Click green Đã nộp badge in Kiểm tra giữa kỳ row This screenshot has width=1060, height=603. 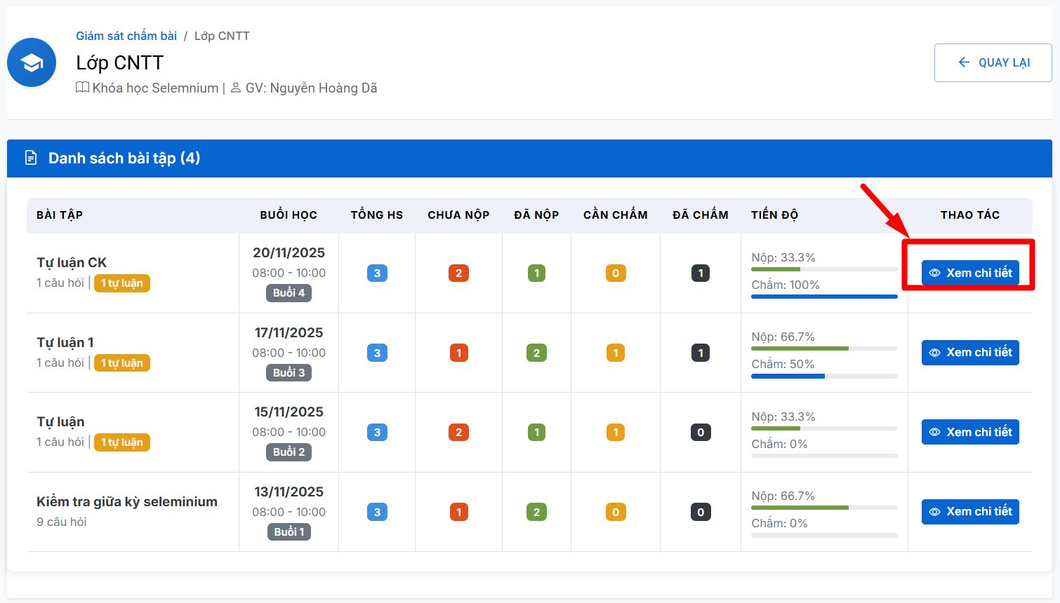pos(536,512)
